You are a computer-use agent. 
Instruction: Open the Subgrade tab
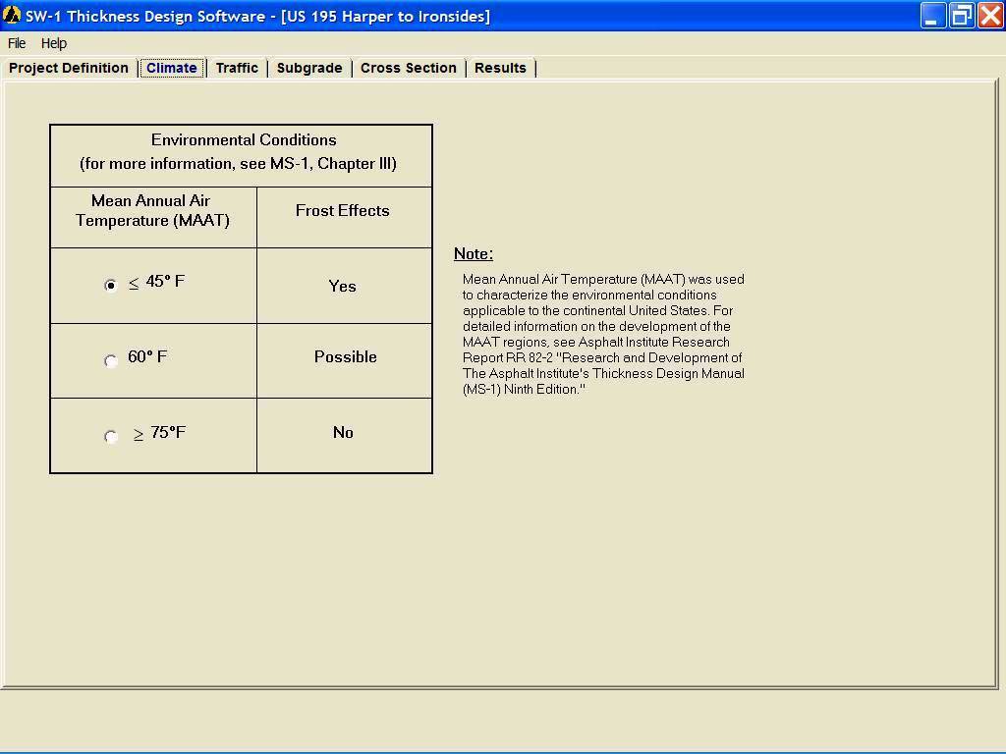click(309, 68)
